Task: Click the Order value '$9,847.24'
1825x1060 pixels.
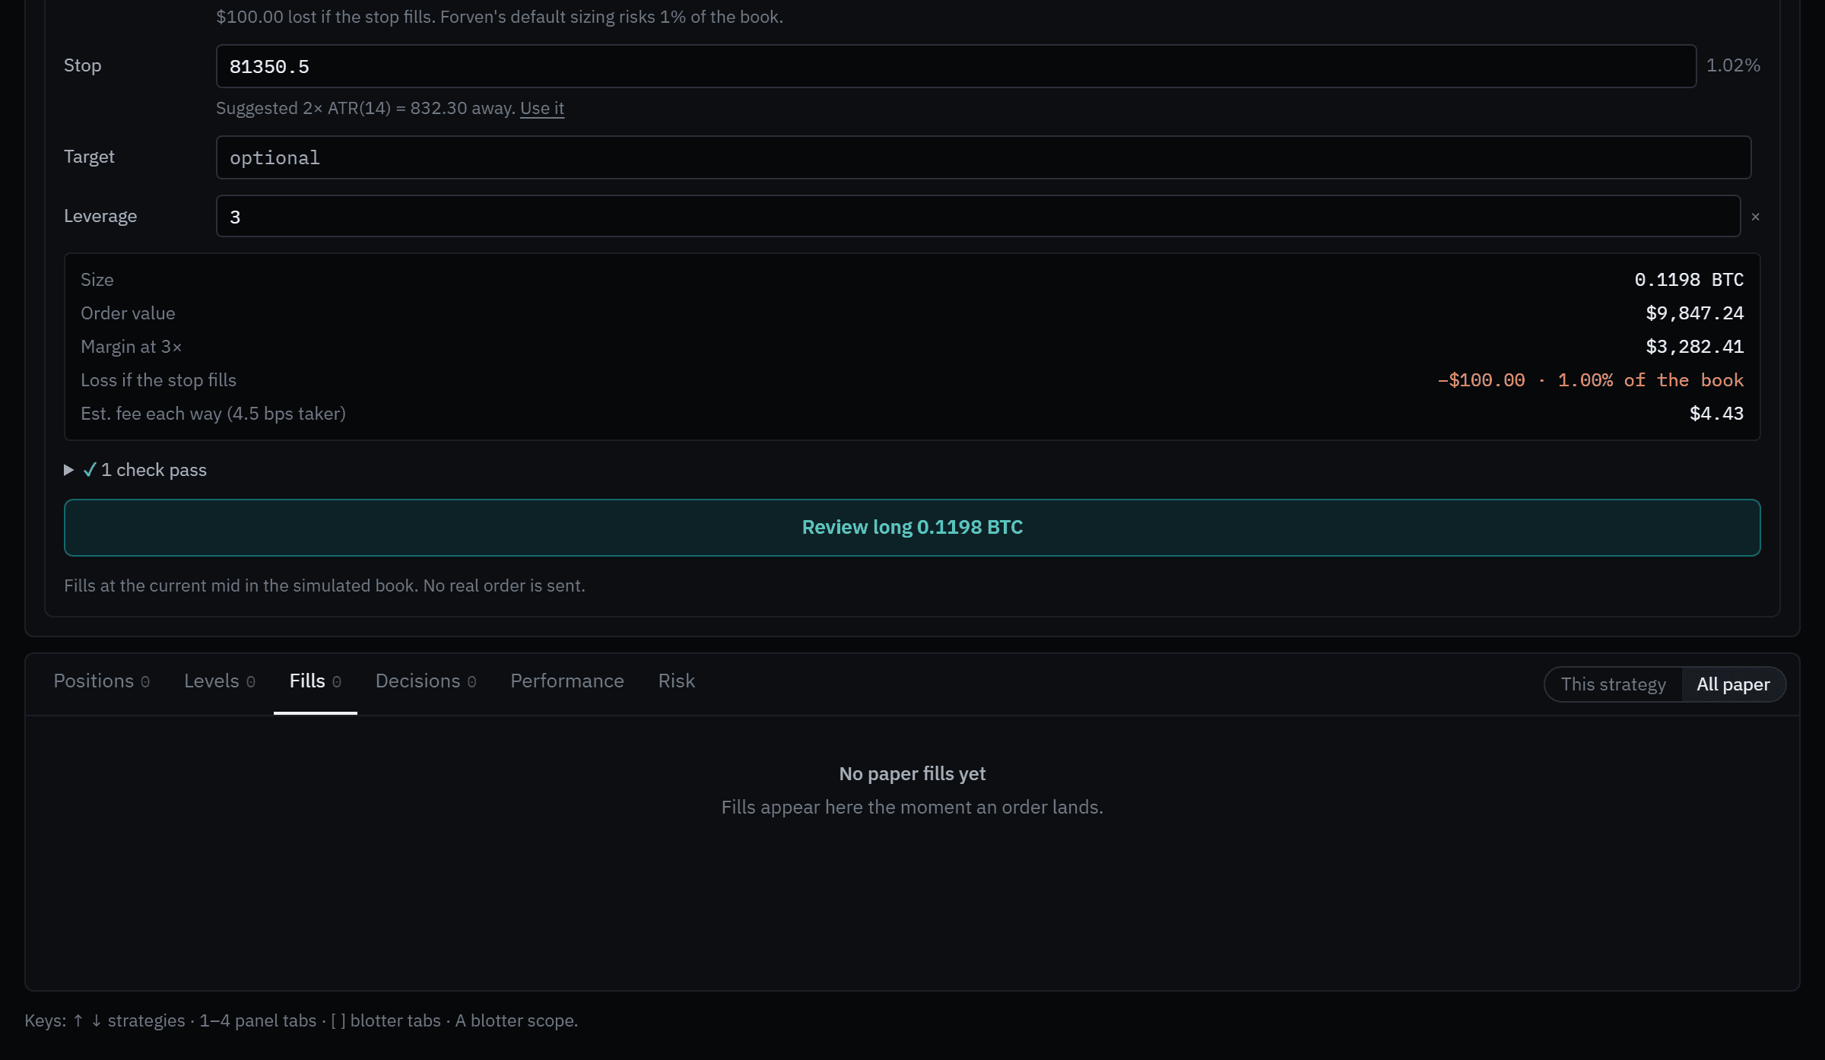Action: click(1694, 313)
